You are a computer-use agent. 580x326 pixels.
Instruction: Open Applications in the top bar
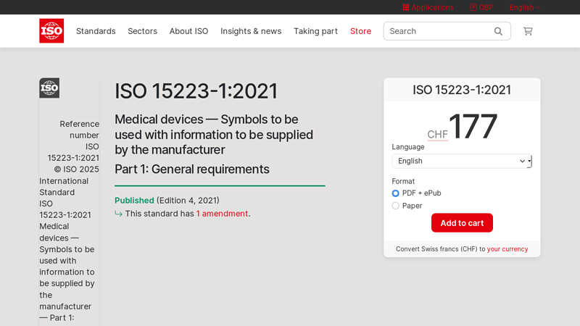pos(428,7)
